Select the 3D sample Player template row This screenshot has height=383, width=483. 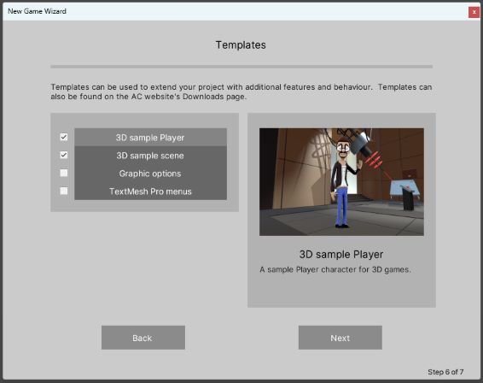click(x=150, y=138)
